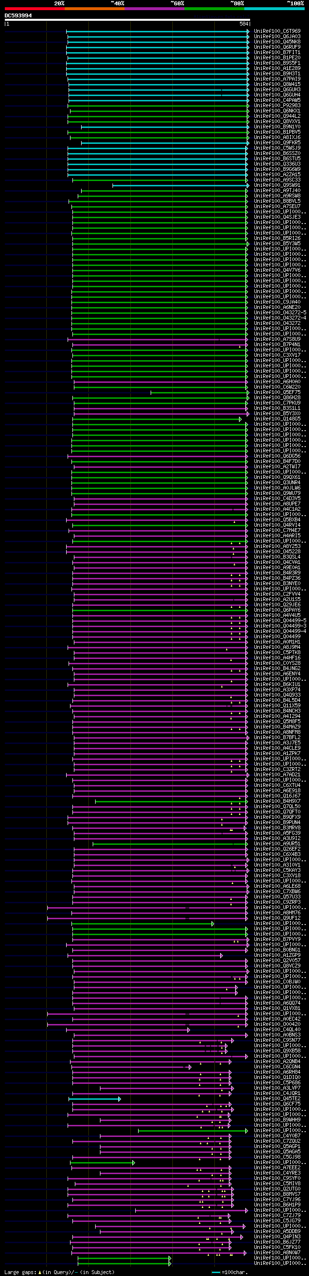Image resolution: width=309 pixels, height=1276 pixels.
Task: Select label UniRef100_B4H9X7
Action: click(277, 801)
